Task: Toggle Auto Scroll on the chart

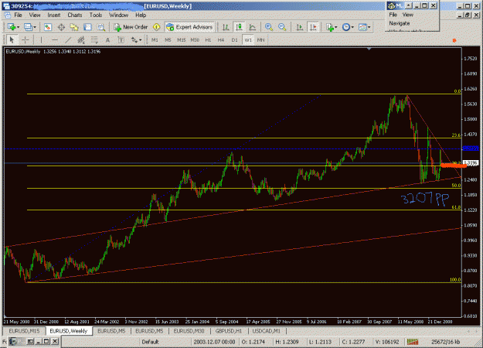Action: [299, 27]
